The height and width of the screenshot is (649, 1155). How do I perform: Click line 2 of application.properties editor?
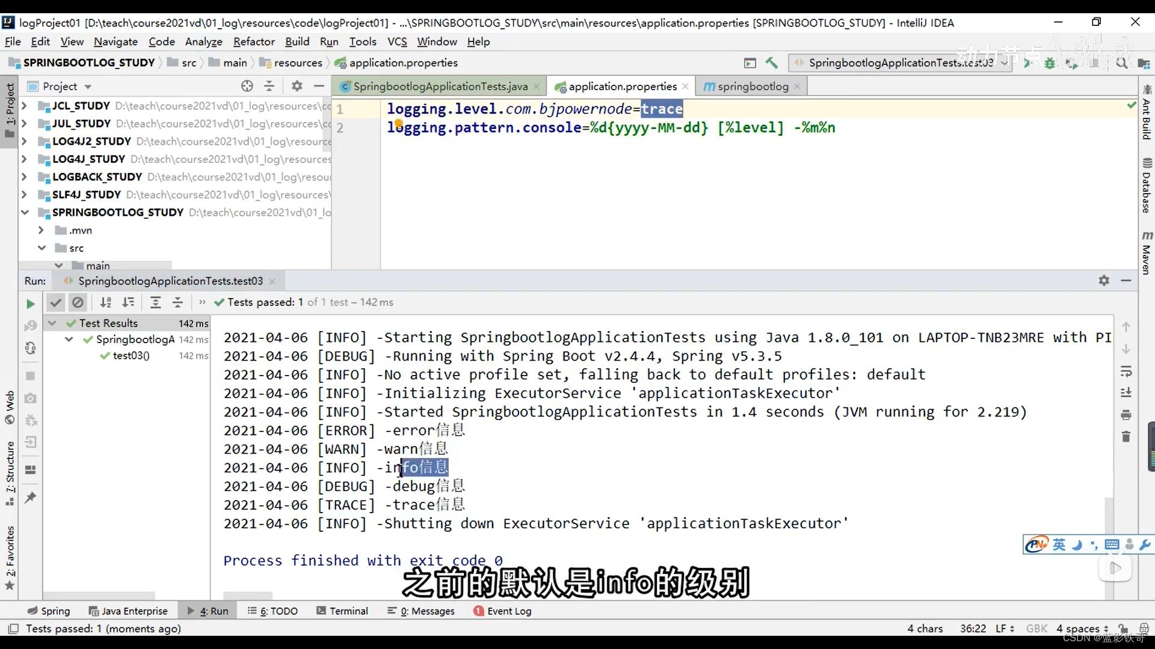(611, 128)
